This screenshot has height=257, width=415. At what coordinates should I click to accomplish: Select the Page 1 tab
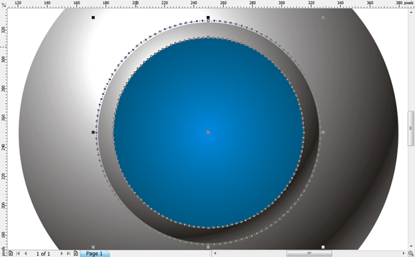(94, 254)
